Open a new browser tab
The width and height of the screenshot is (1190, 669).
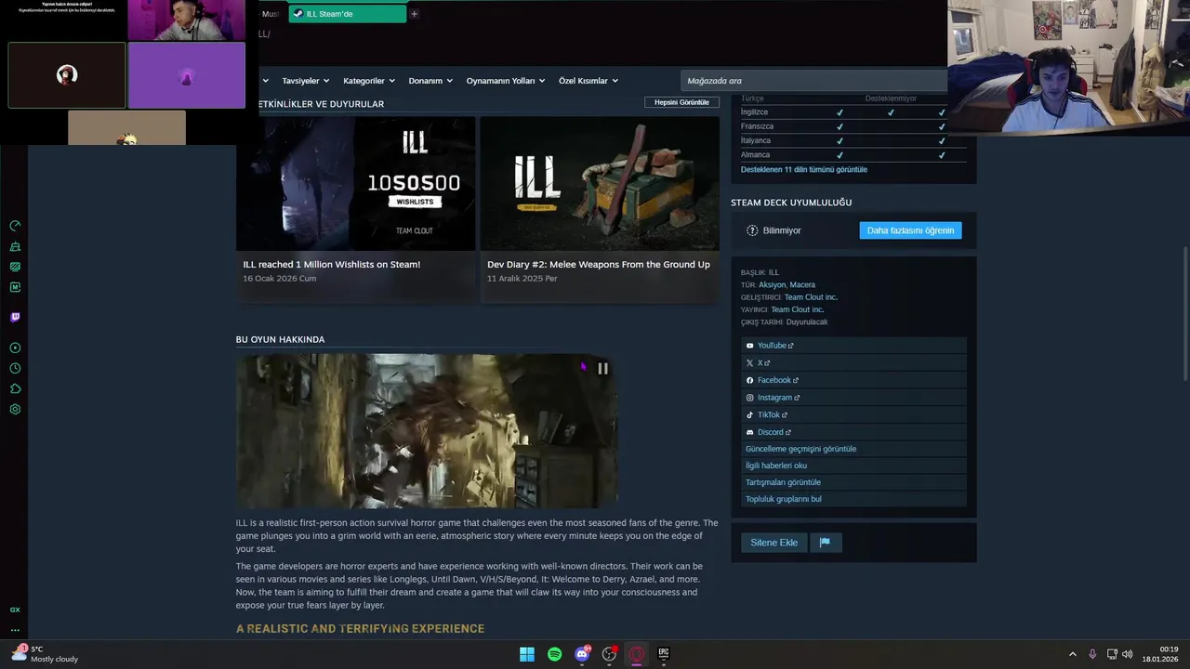coord(415,14)
